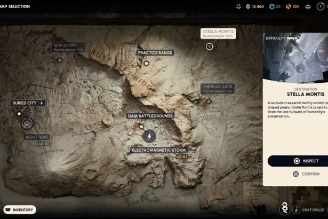Image resolution: width=328 pixels, height=219 pixels.
Task: Click the blue token currency icon
Action: click(x=271, y=6)
